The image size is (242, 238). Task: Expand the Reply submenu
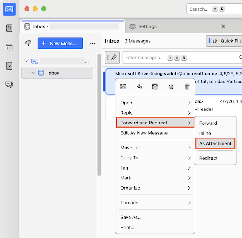[155, 113]
